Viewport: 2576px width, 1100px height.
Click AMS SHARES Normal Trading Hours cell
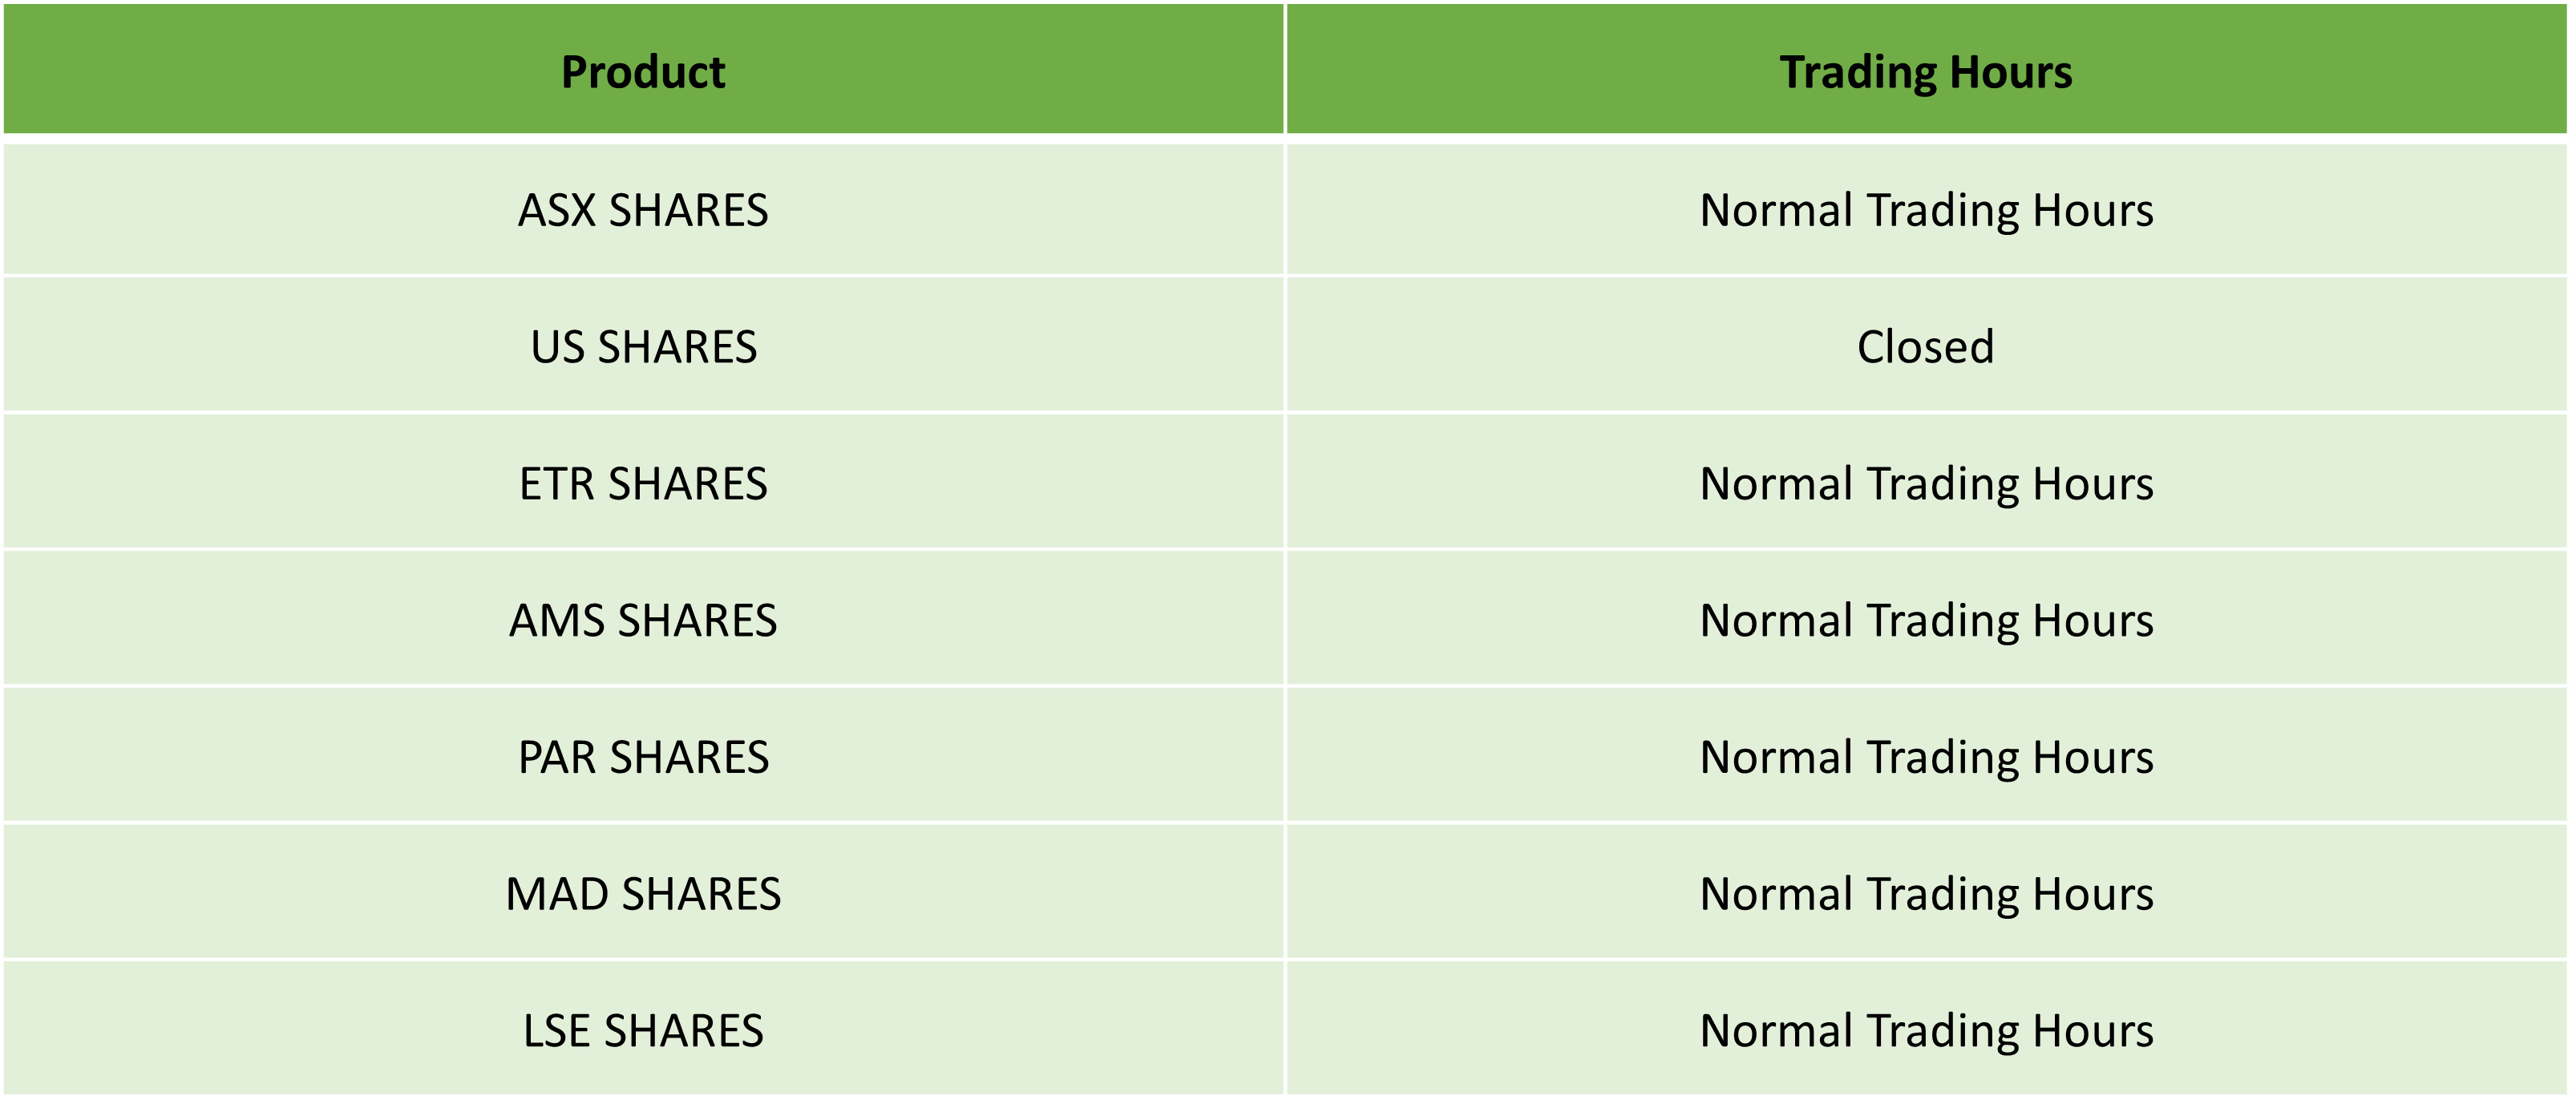1926,620
